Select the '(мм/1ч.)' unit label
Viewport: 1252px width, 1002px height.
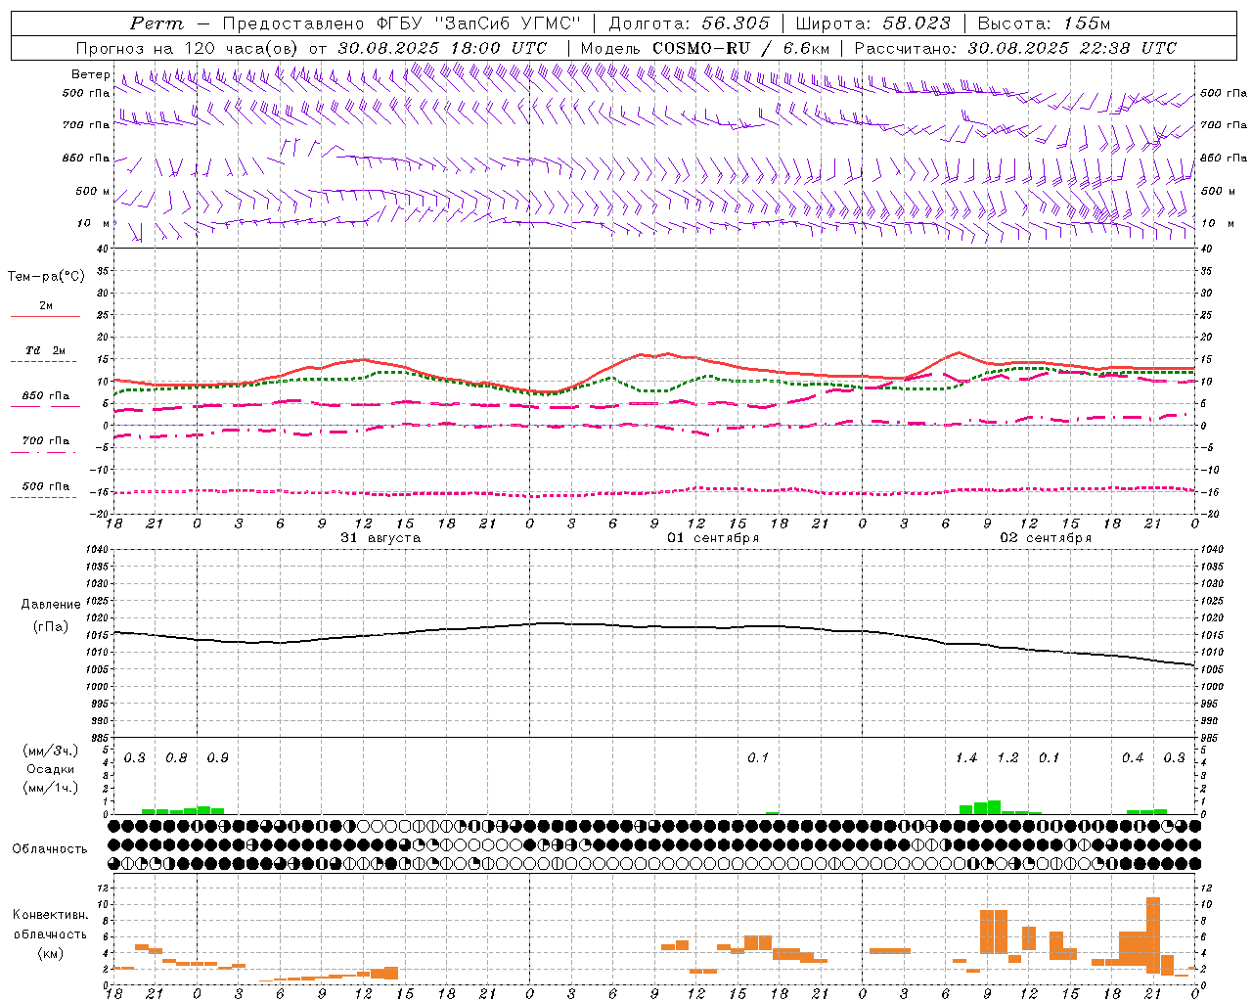[50, 788]
